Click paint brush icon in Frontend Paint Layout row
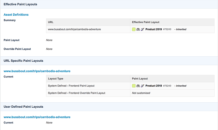This screenshot has height=130, width=218. 142,86
